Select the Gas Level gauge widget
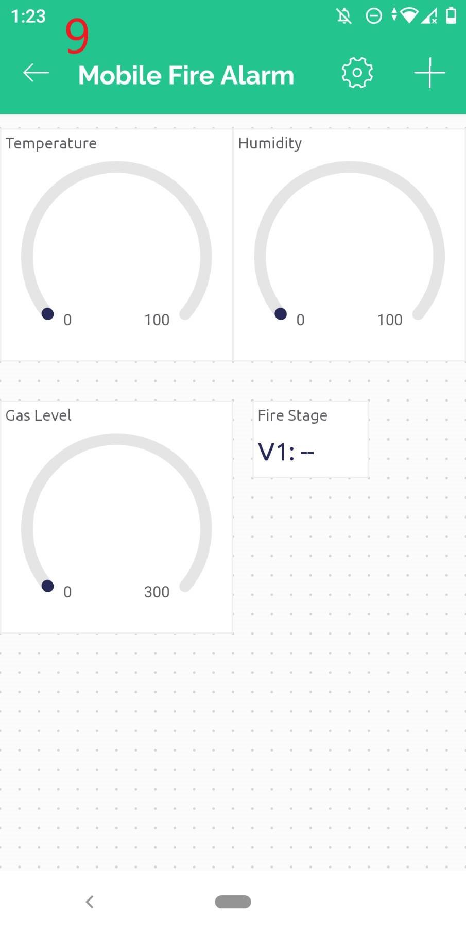The image size is (466, 933). click(x=116, y=517)
